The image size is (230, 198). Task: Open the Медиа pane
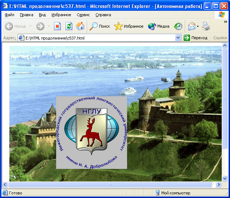[x=159, y=26]
